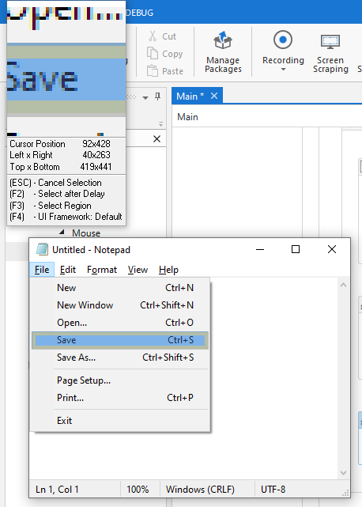362x507 pixels.
Task: Click the (F2) - Select after Delay hint
Action: click(x=57, y=194)
